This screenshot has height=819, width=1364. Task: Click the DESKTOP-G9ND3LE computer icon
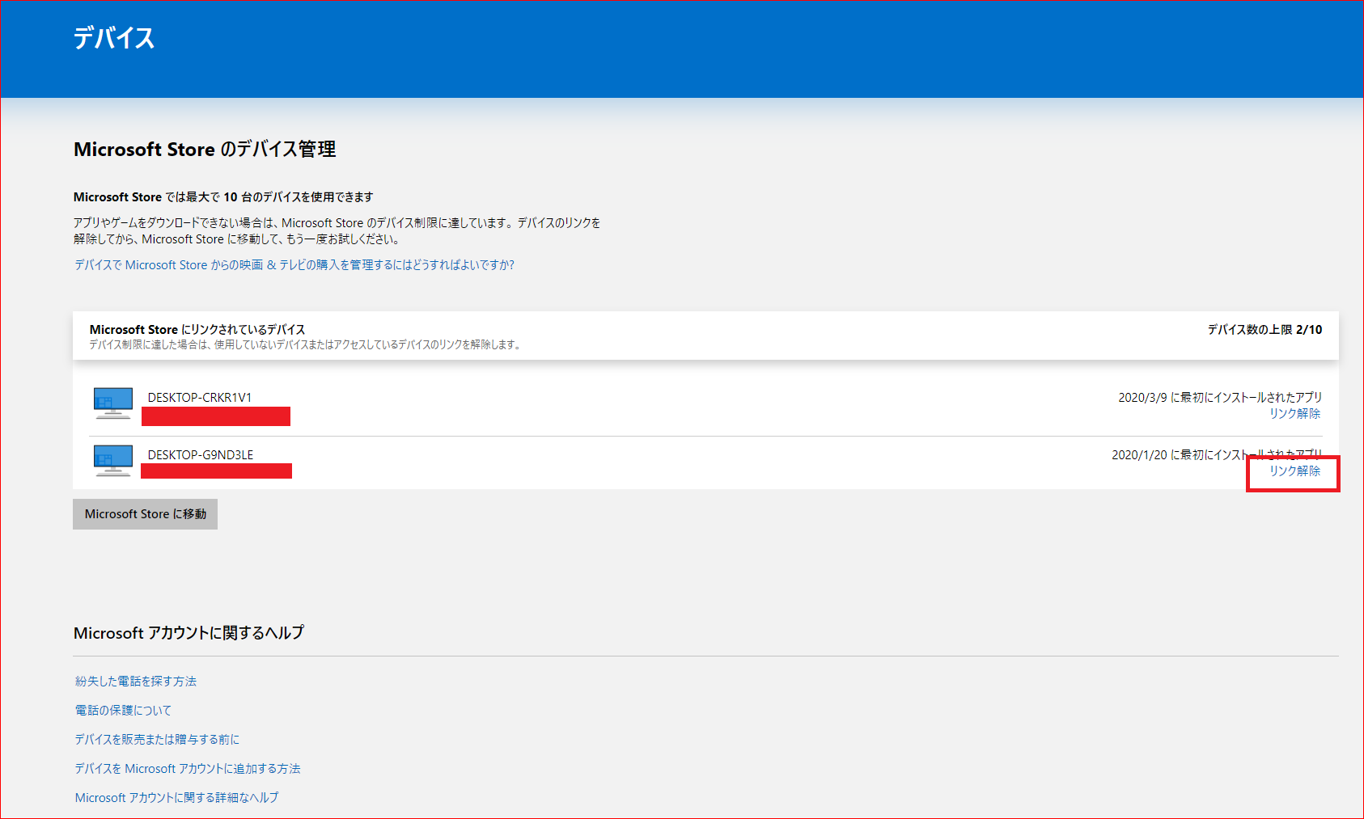click(113, 460)
